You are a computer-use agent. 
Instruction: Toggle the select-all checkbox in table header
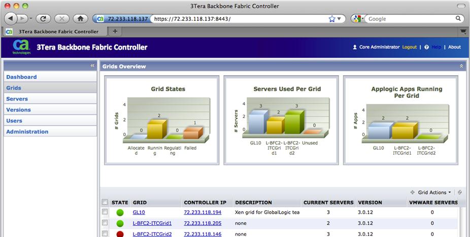click(x=105, y=202)
